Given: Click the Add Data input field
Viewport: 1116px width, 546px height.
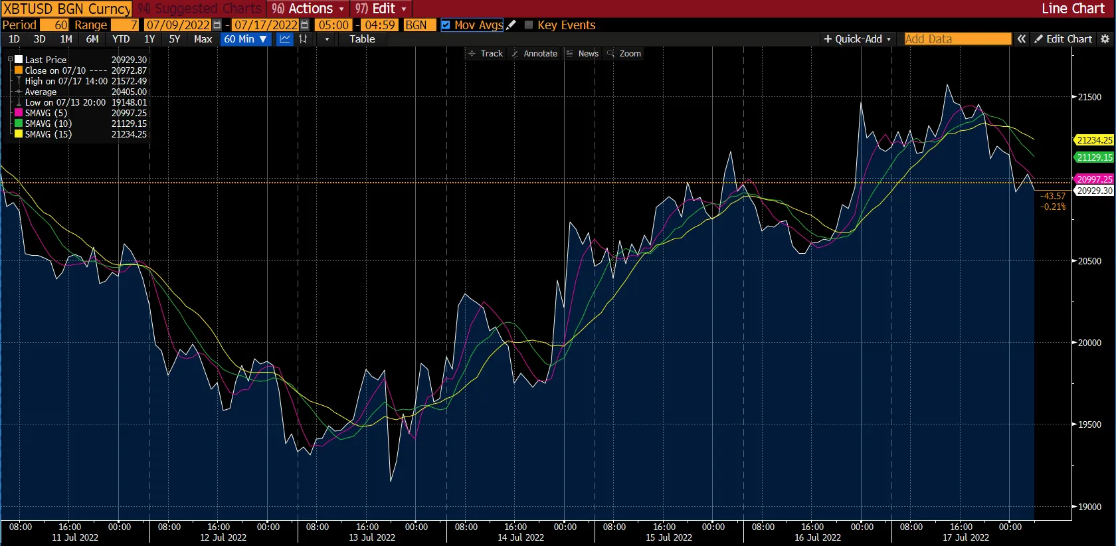Looking at the screenshot, I should 957,39.
